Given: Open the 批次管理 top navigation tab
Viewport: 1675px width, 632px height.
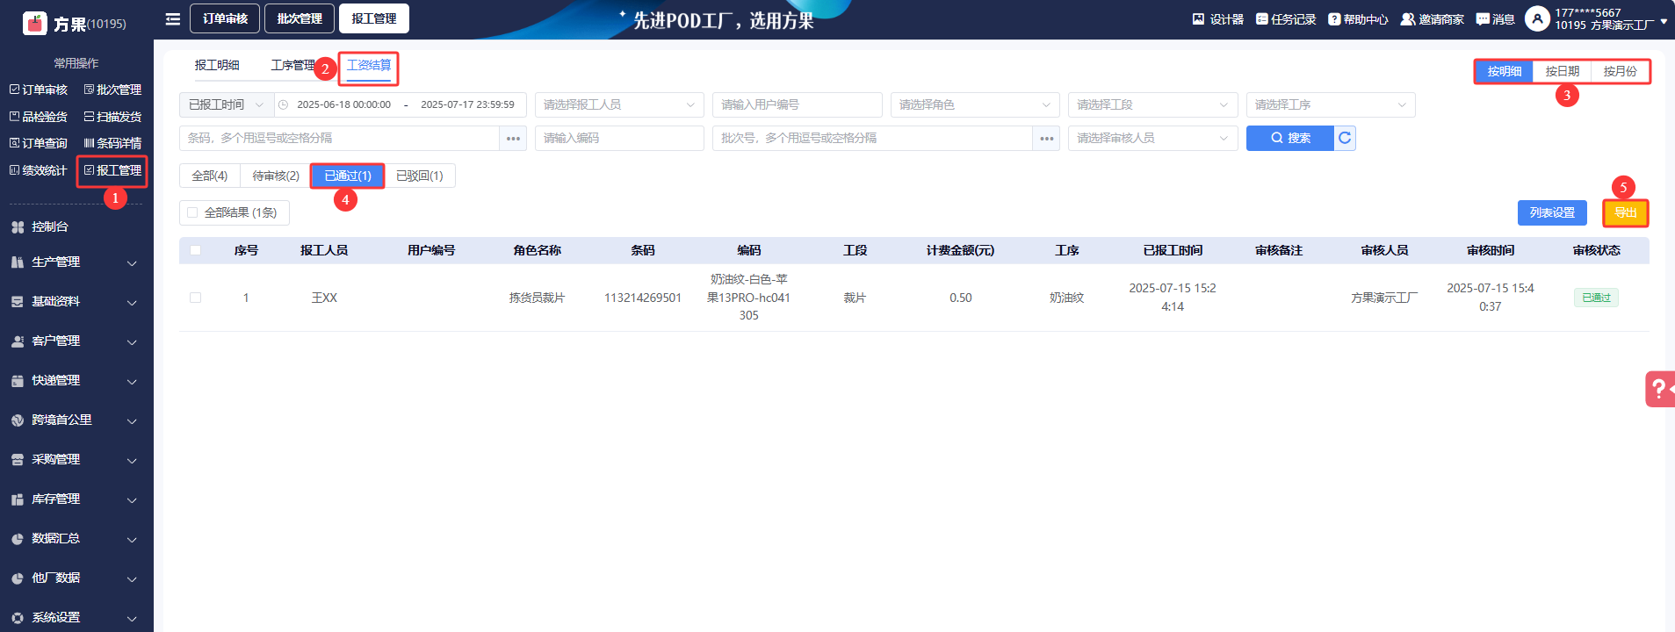Looking at the screenshot, I should tap(300, 18).
